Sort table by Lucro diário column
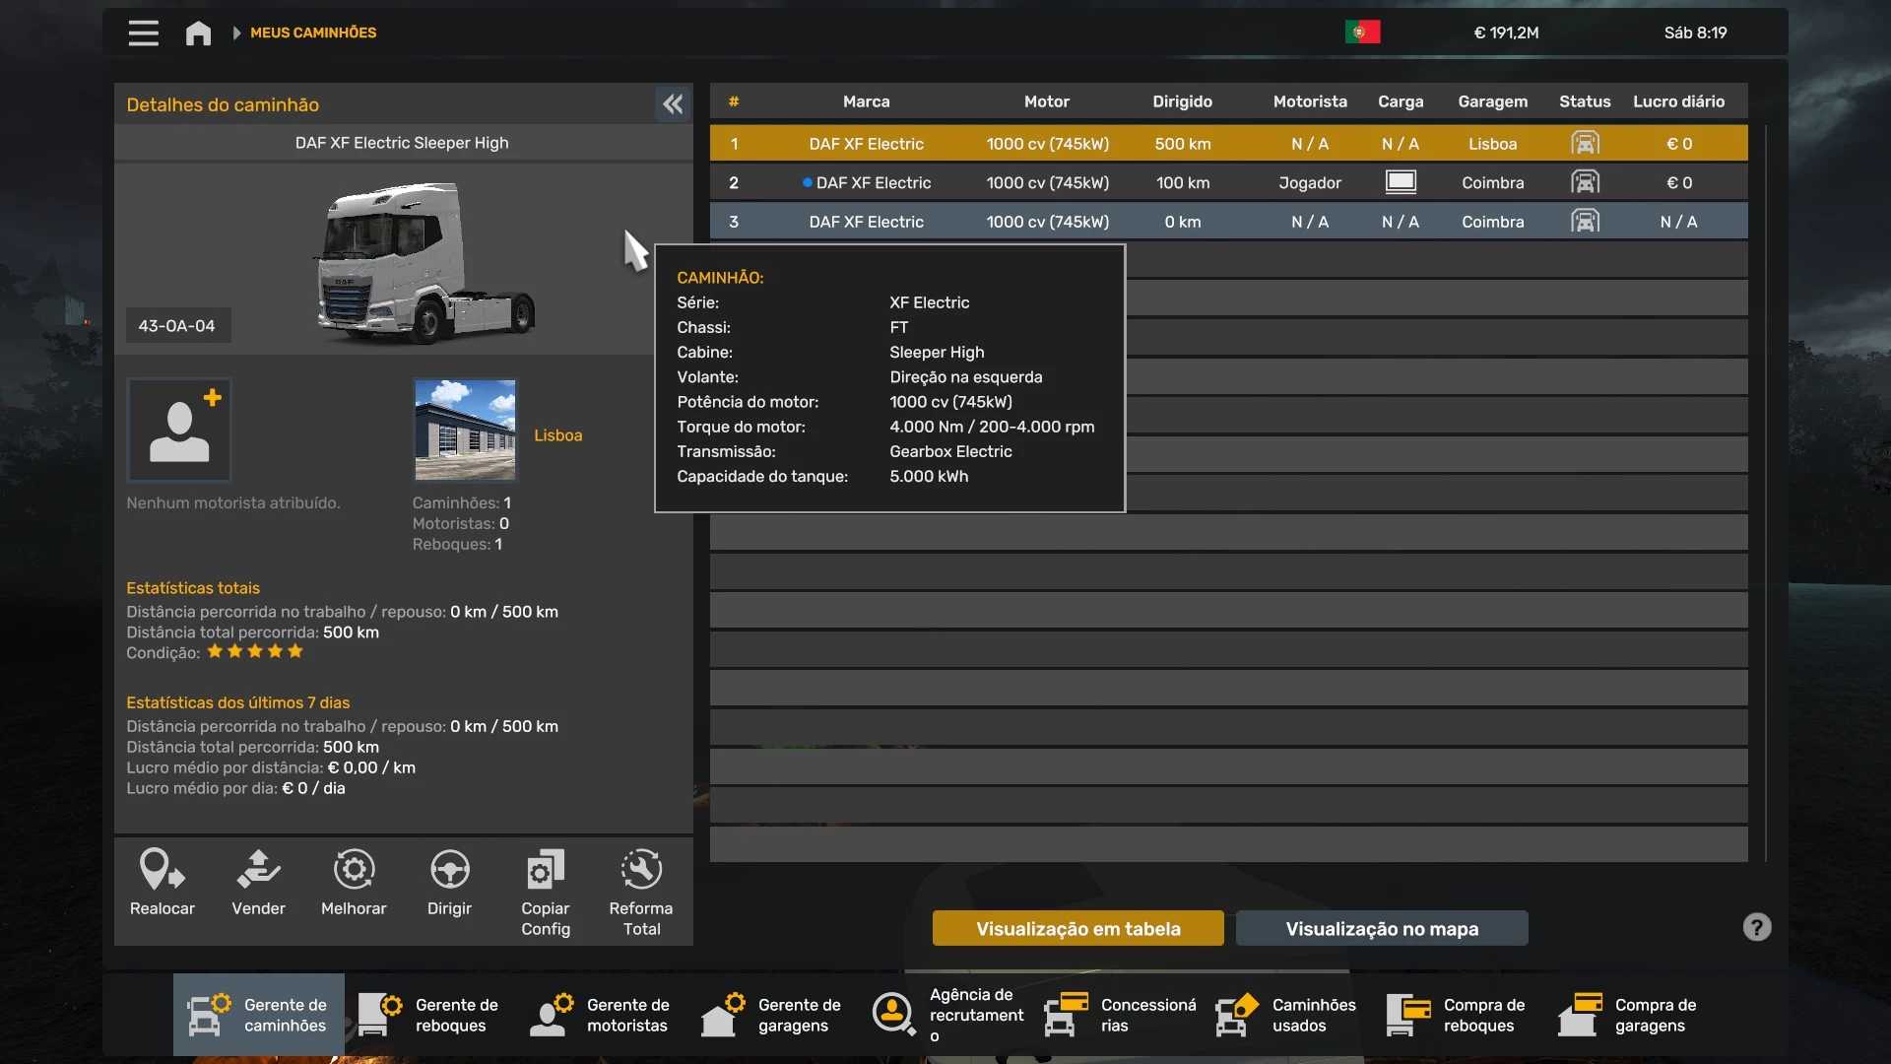 (x=1678, y=101)
